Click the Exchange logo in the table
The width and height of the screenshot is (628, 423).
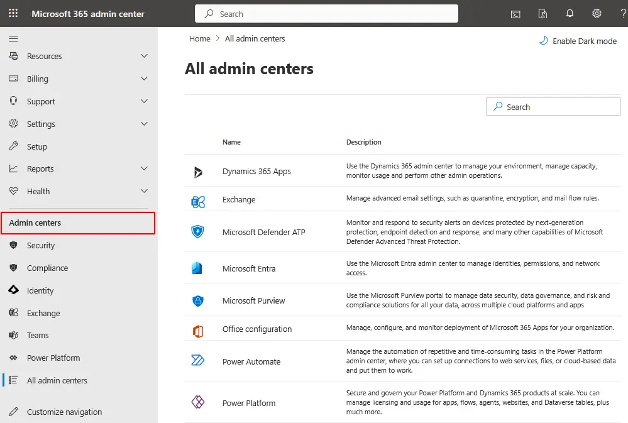[x=198, y=202]
